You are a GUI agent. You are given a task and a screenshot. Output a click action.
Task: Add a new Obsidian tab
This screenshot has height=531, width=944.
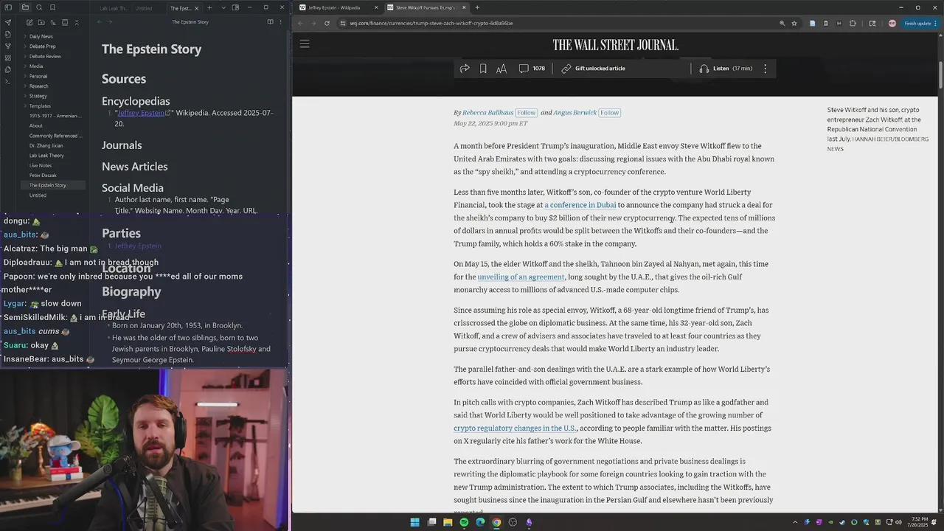(x=209, y=8)
